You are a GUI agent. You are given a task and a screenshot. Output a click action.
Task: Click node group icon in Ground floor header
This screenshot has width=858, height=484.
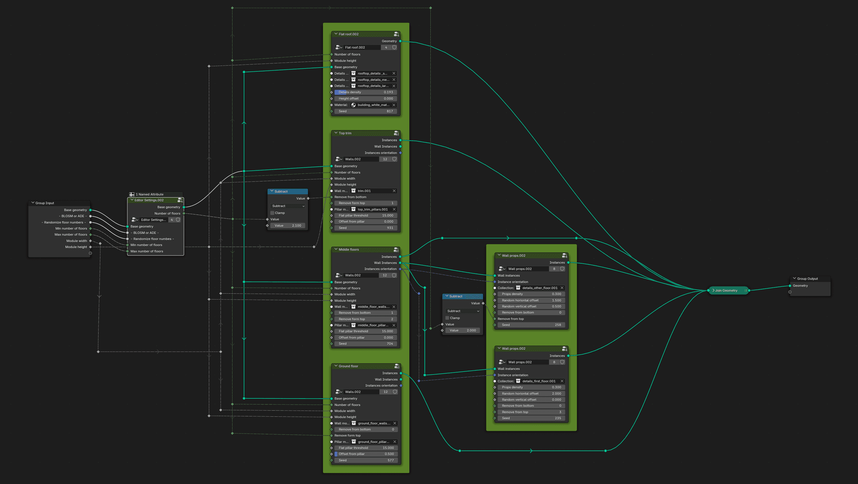click(x=397, y=366)
